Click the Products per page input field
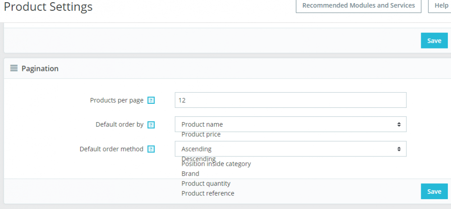Viewport: 451px width, 209px height. pyautogui.click(x=290, y=100)
